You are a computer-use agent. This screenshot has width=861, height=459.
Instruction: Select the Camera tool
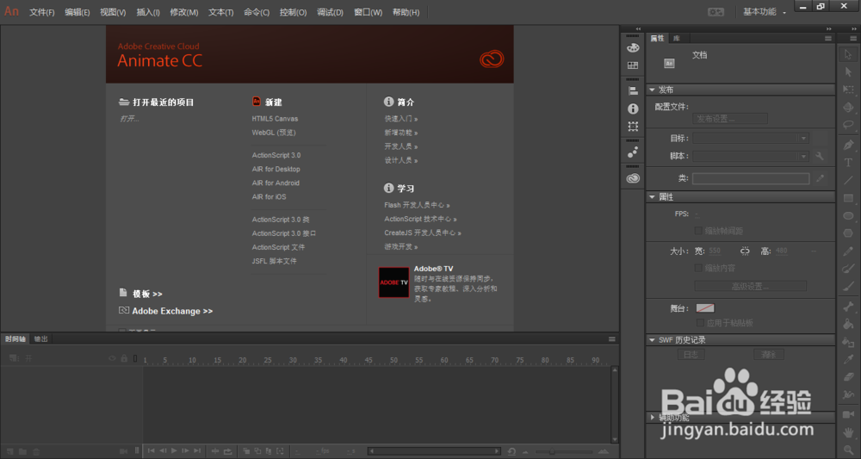pyautogui.click(x=848, y=414)
